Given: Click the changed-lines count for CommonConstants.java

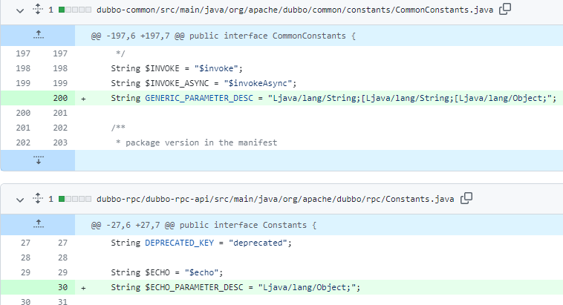Looking at the screenshot, I should (51, 10).
